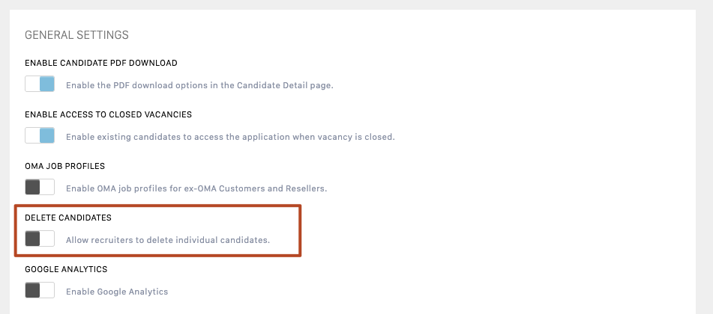Screen dimensions: 713x314
Task: Click the blue active side of PDF toggle
Action: tap(47, 84)
